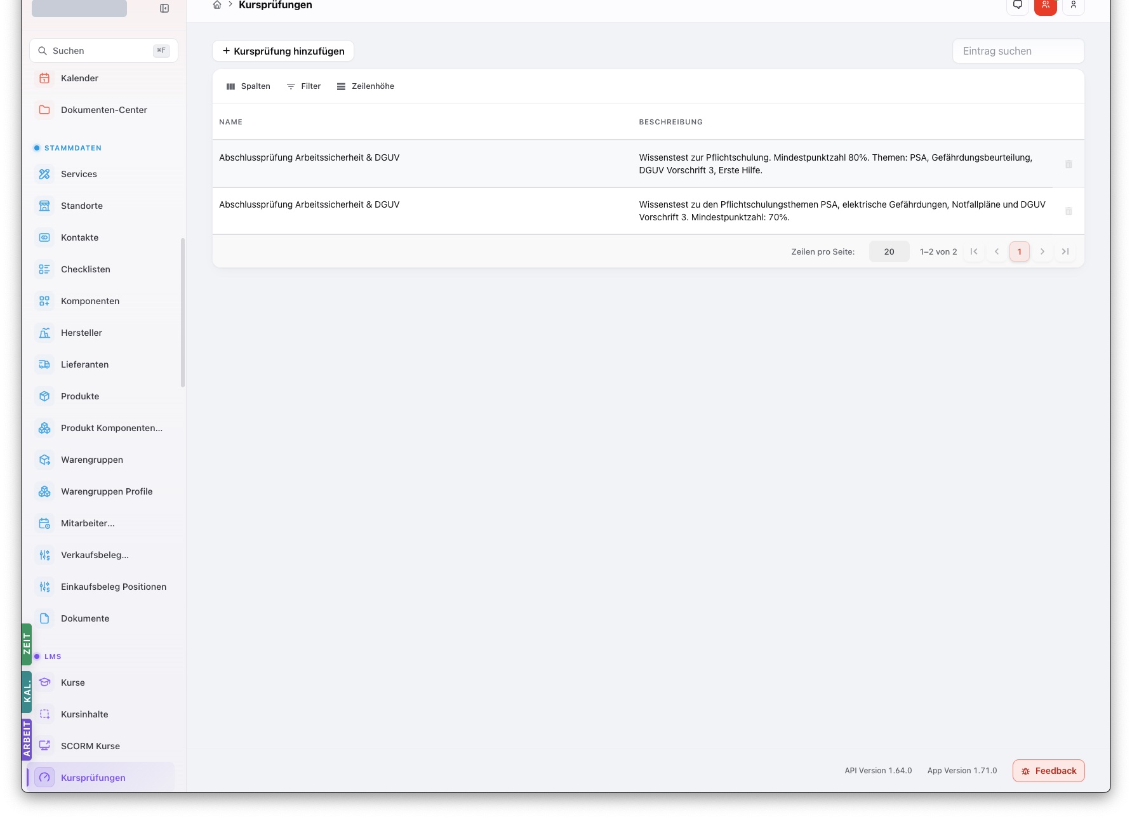Viewport: 1132px width, 819px height.
Task: Delete the first Abschlussprüfung row (80%)
Action: pos(1069,164)
